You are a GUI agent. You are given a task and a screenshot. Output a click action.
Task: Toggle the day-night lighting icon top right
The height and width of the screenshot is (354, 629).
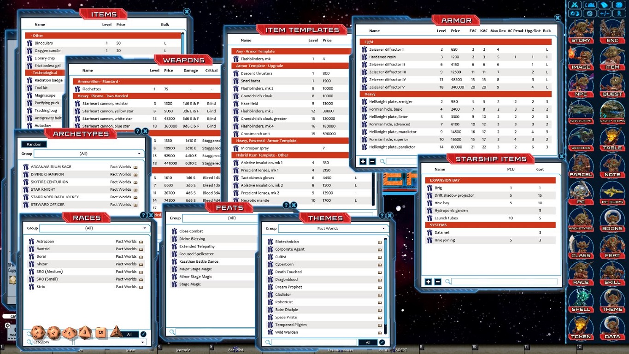point(576,13)
